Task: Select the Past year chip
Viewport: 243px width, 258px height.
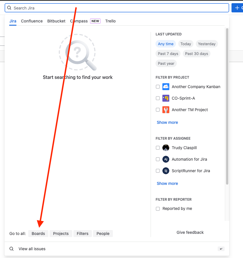Action: (x=166, y=64)
